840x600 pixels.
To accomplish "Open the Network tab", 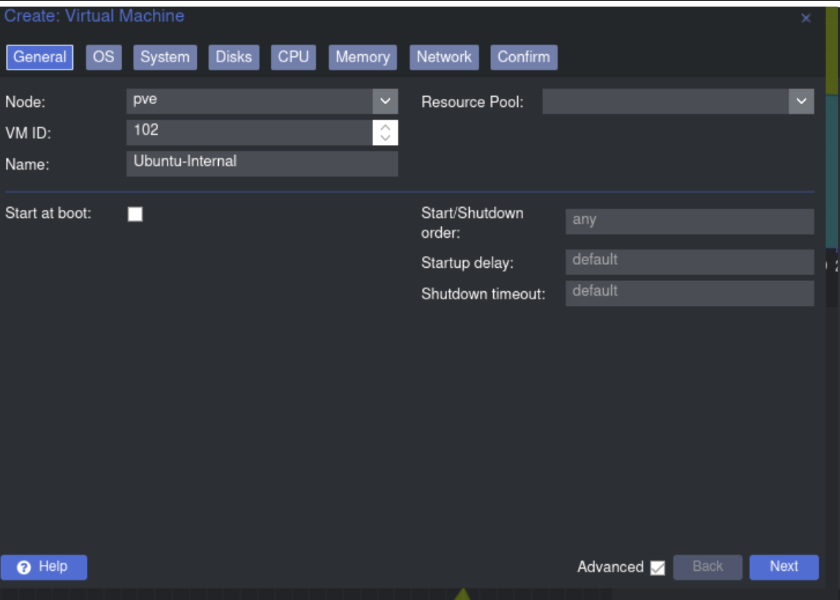I will [443, 57].
